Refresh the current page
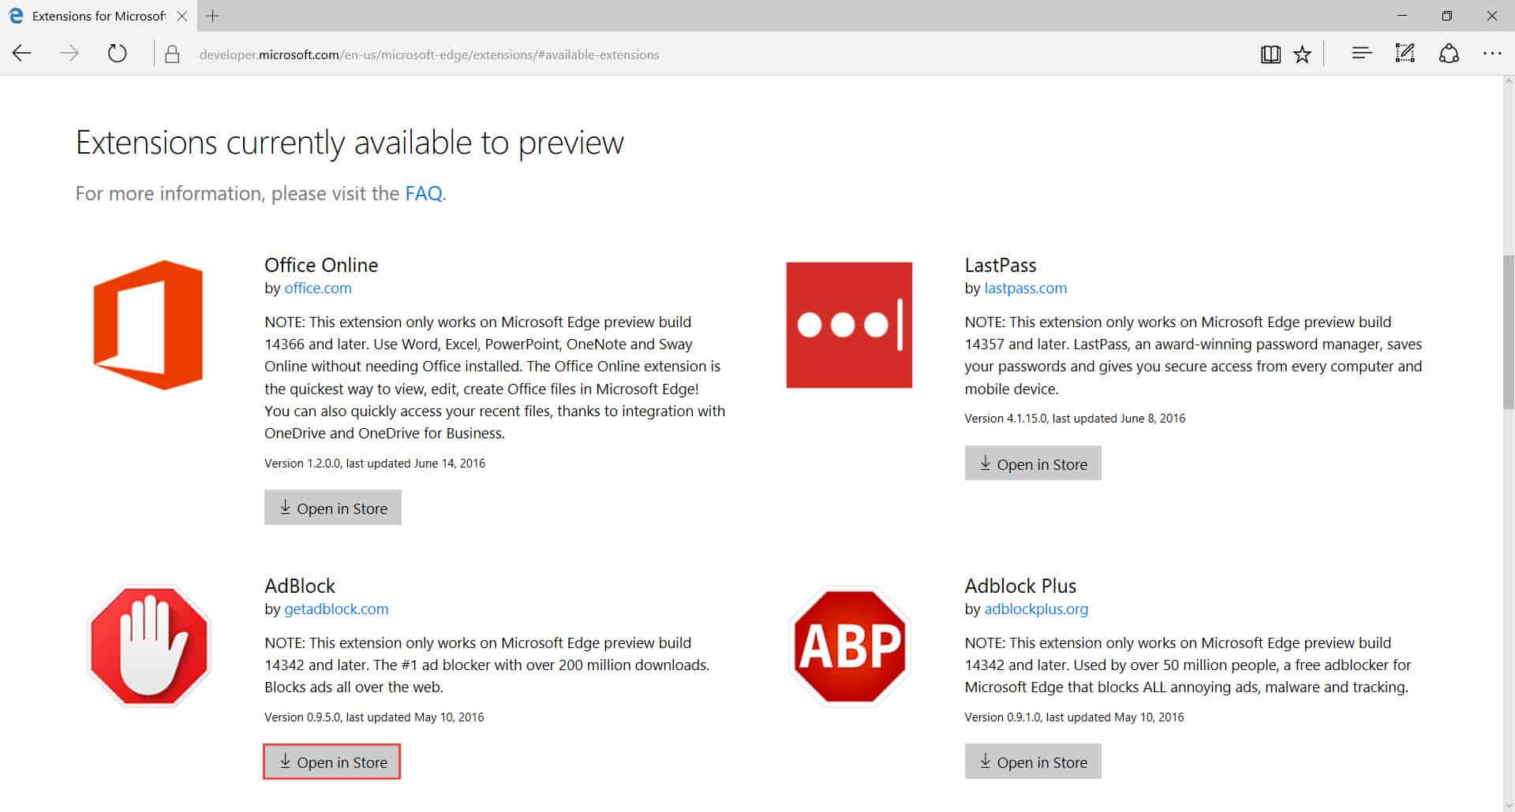Viewport: 1515px width, 812px height. pyautogui.click(x=117, y=54)
